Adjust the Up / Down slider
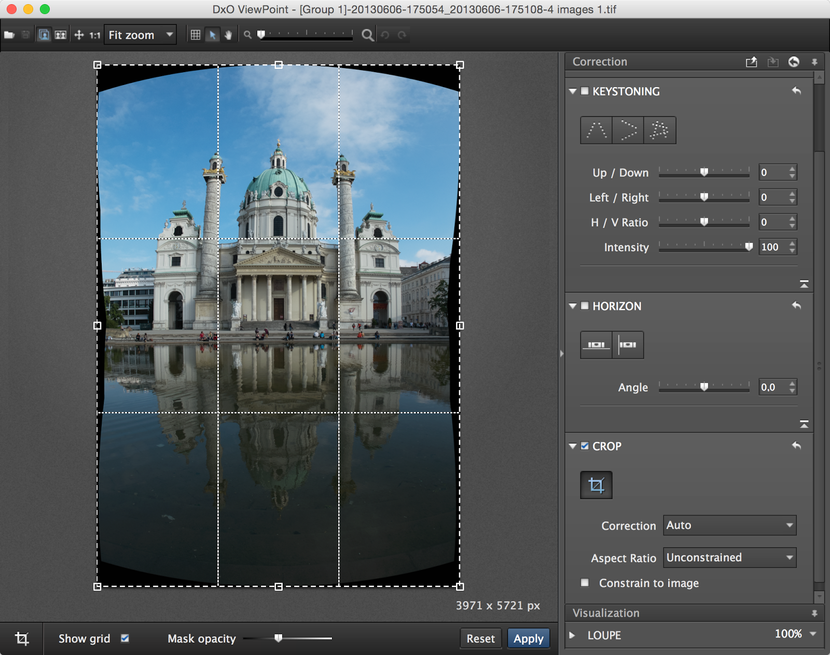The height and width of the screenshot is (655, 830). pos(704,173)
